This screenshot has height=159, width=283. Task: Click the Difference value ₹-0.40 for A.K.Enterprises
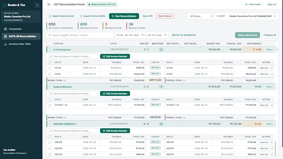pyautogui.click(x=257, y=50)
